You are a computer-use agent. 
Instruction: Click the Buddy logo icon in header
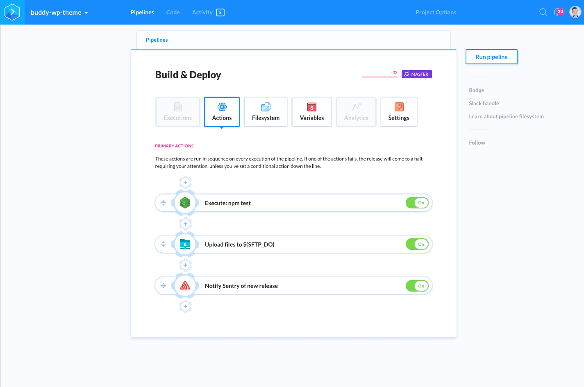pyautogui.click(x=12, y=12)
